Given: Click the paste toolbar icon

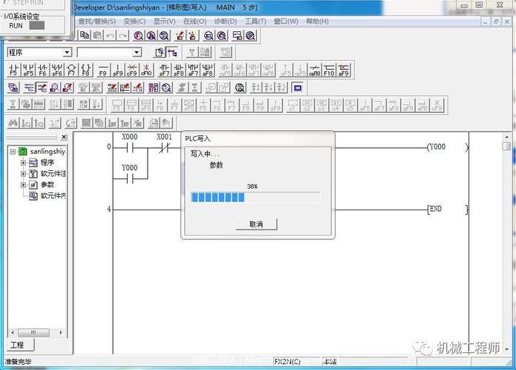Looking at the screenshot, I should tap(97, 35).
